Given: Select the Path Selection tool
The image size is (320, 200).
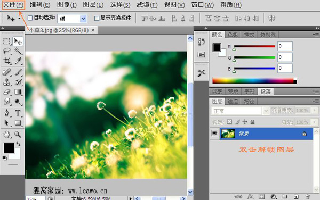Looking at the screenshot, I should click(7, 123).
